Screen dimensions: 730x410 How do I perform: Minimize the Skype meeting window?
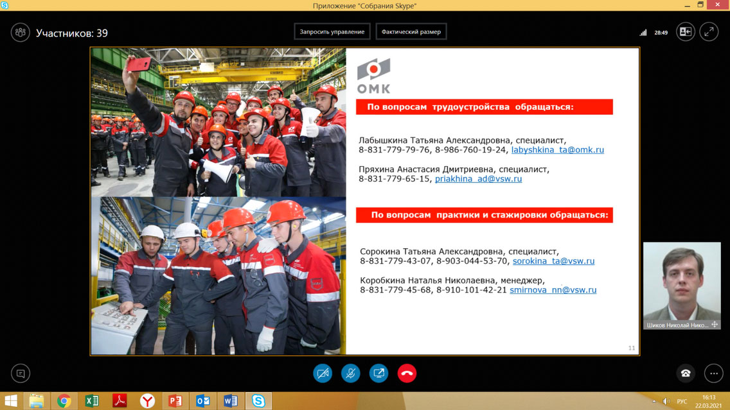[687, 5]
